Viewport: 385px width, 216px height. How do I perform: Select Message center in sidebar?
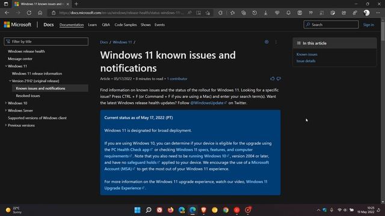[20, 59]
